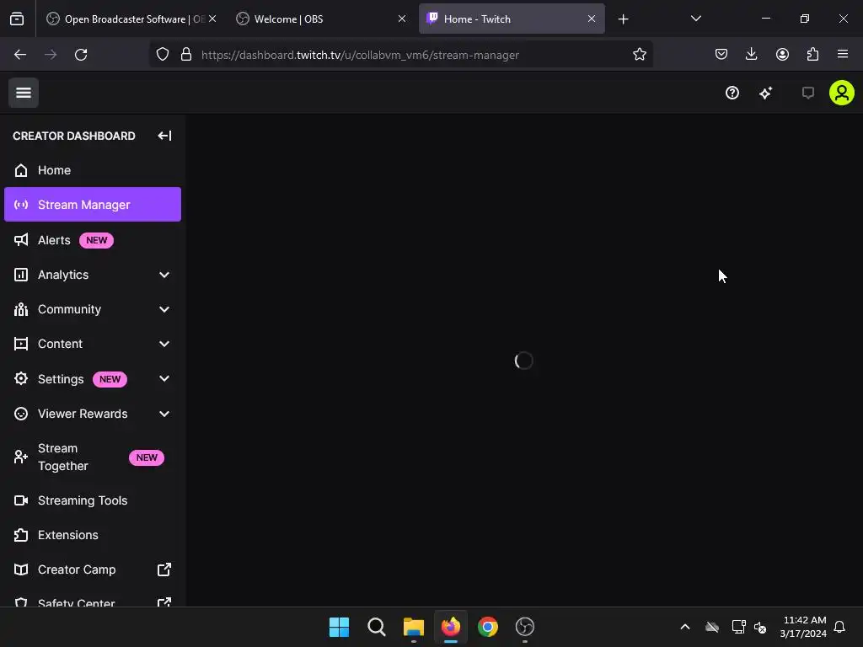The height and width of the screenshot is (647, 863).
Task: Open the Content section
Action: click(x=93, y=344)
